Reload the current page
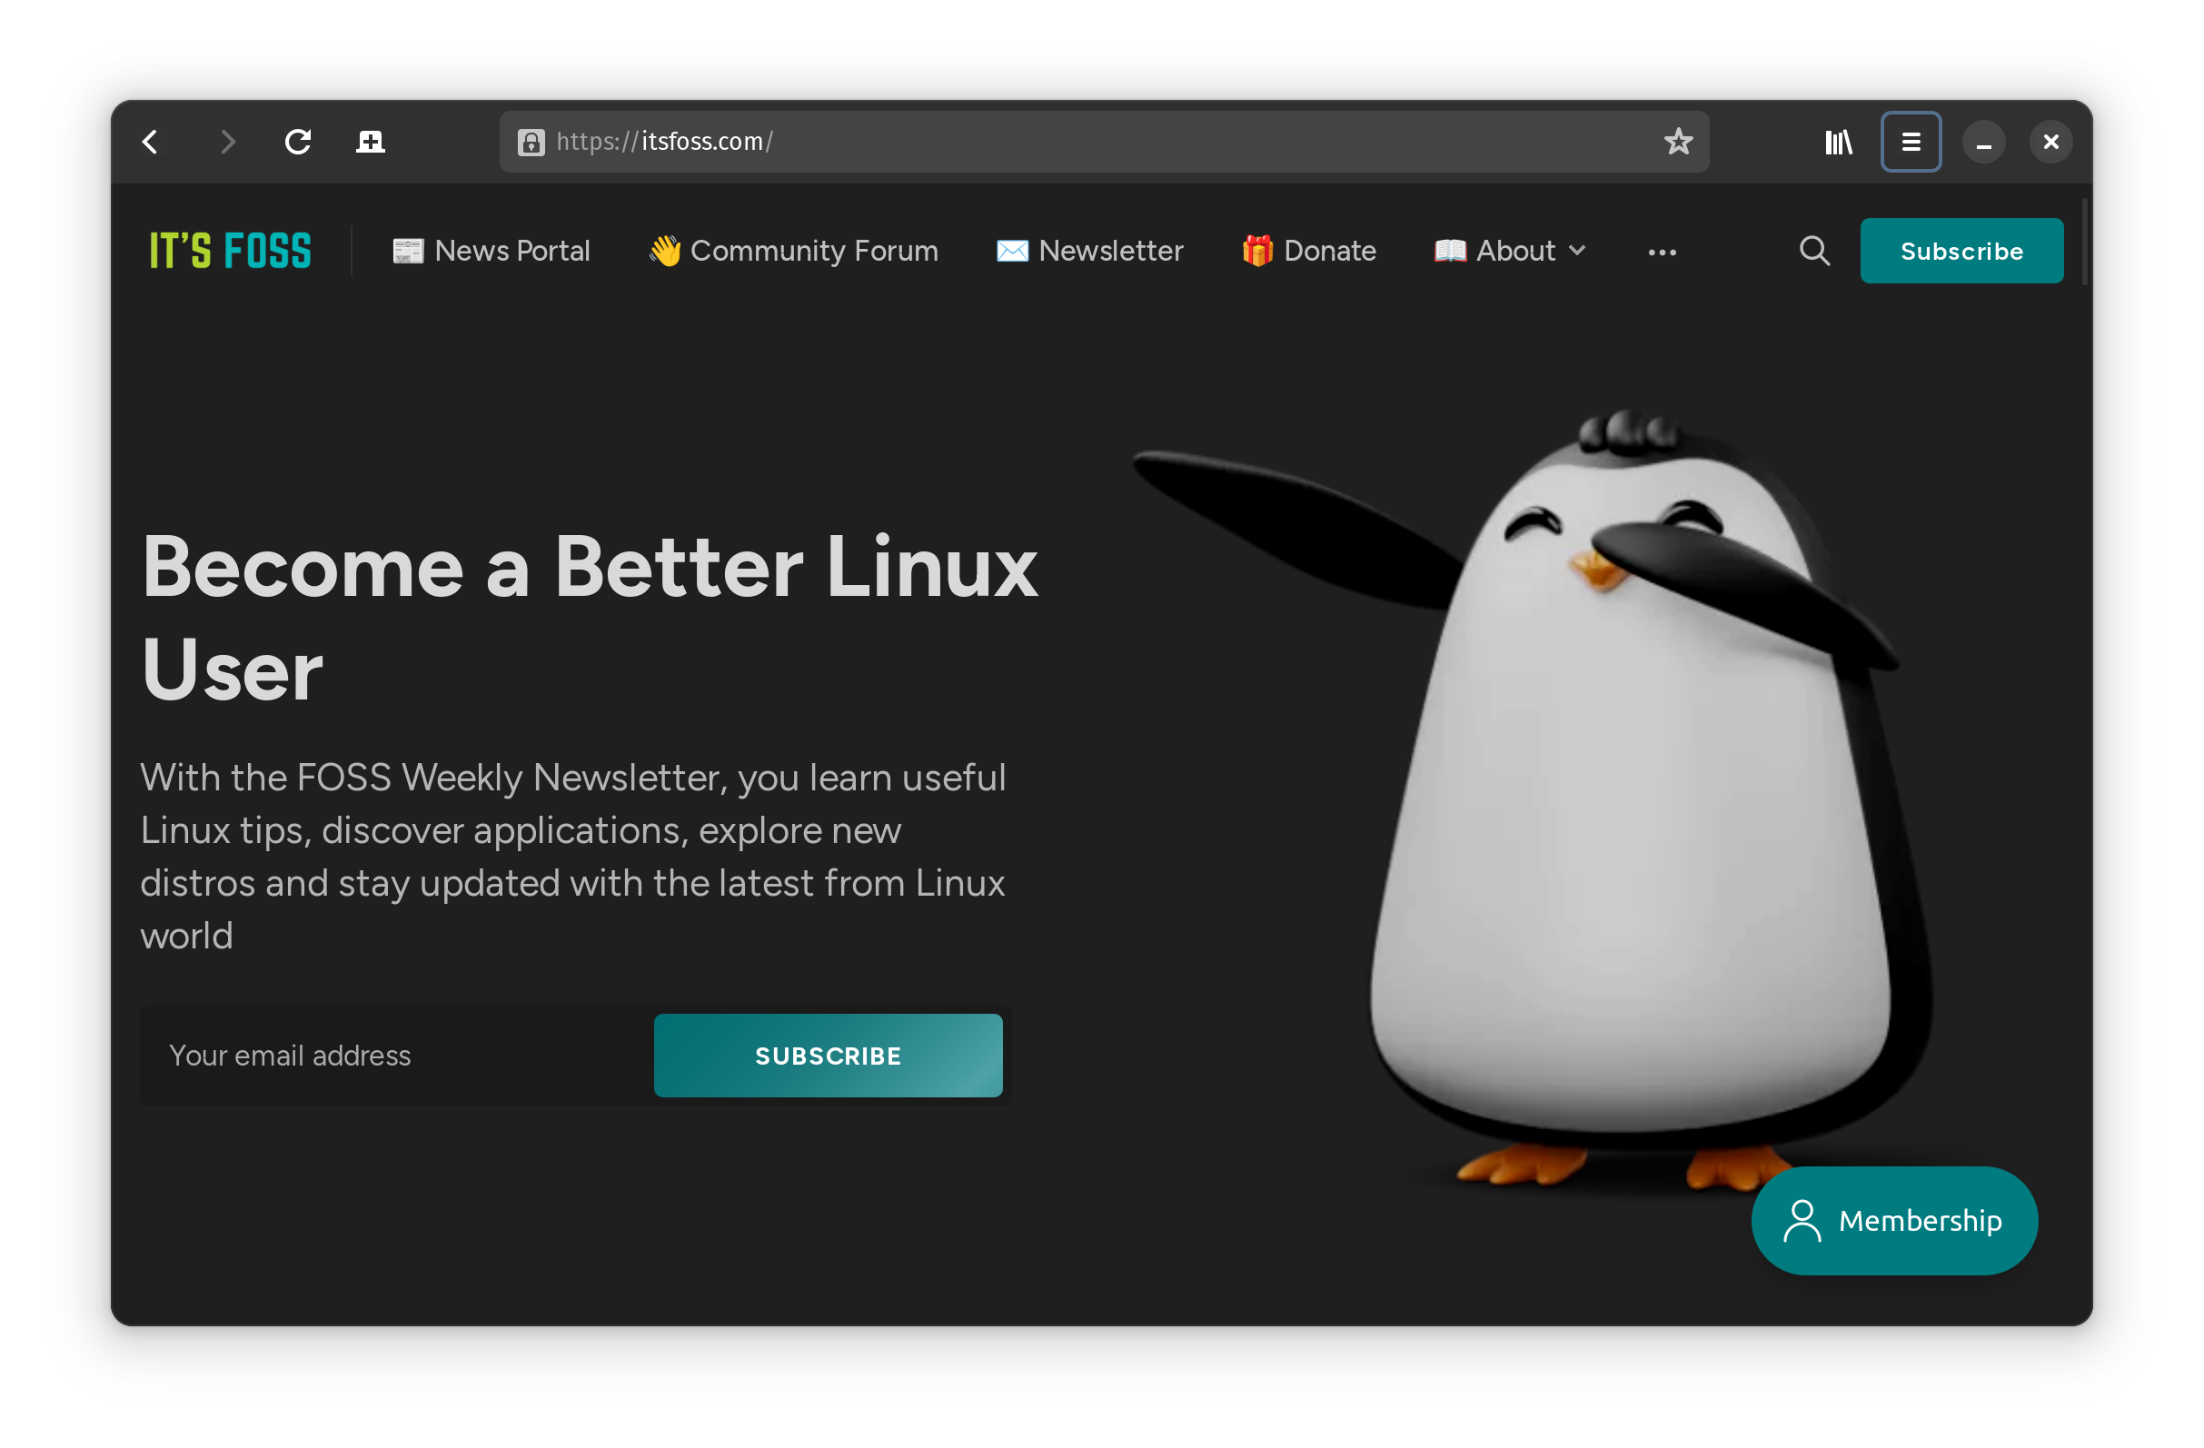The height and width of the screenshot is (1448, 2204). coord(297,141)
